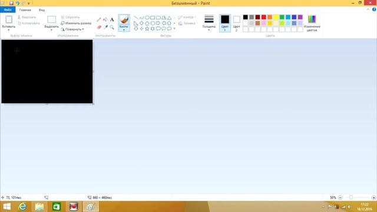Click Изменить размер resize button
The width and height of the screenshot is (377, 212).
[x=76, y=24]
